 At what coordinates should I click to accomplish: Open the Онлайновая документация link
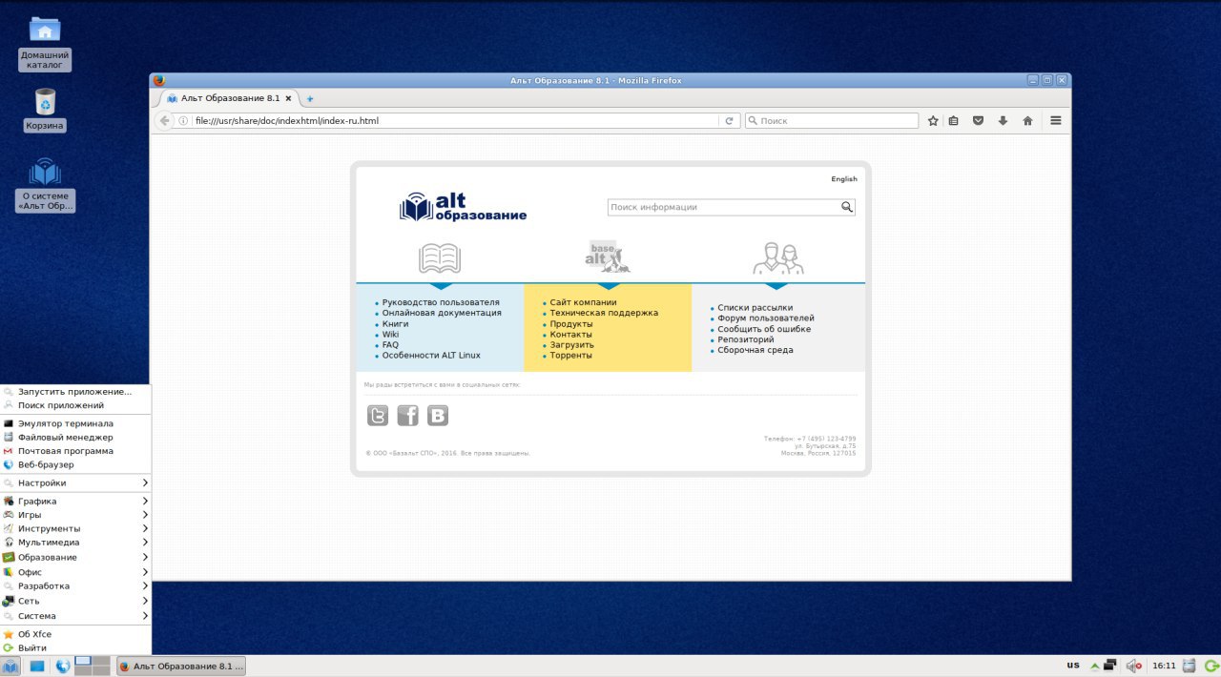[x=442, y=313]
